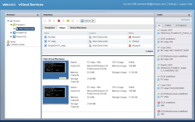The height and width of the screenshot is (122, 195).
Task: Open the All Tasks link
Action: [x=185, y=20]
